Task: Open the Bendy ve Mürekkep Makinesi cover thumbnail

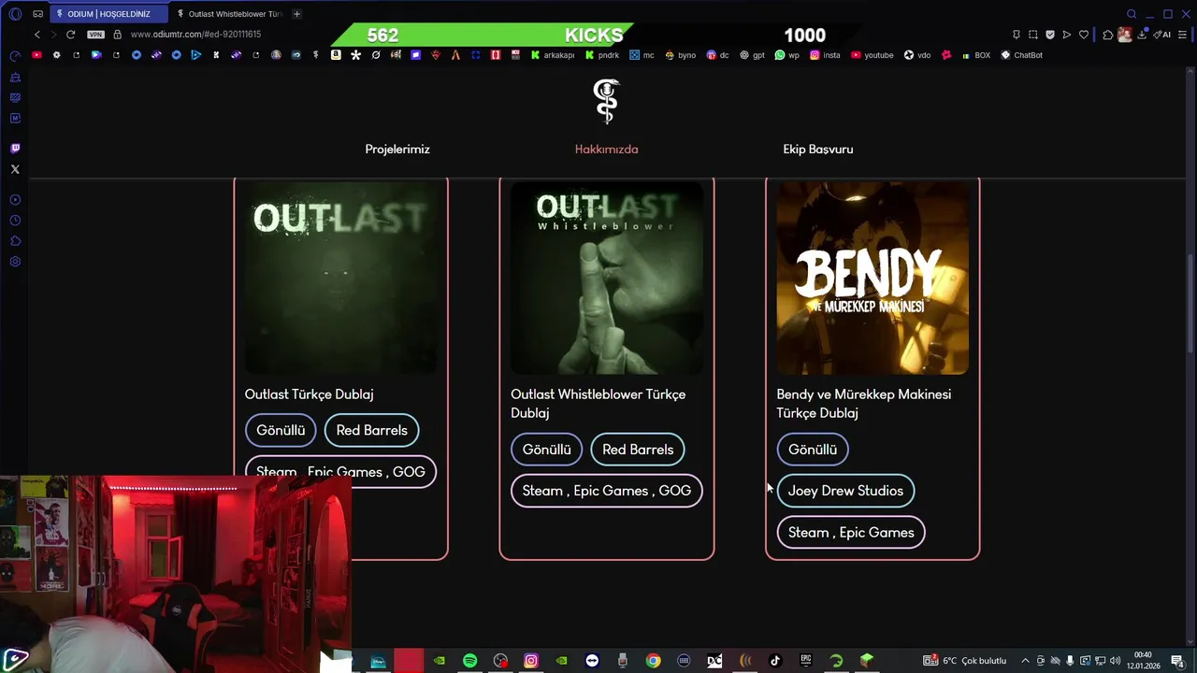Action: pyautogui.click(x=873, y=279)
